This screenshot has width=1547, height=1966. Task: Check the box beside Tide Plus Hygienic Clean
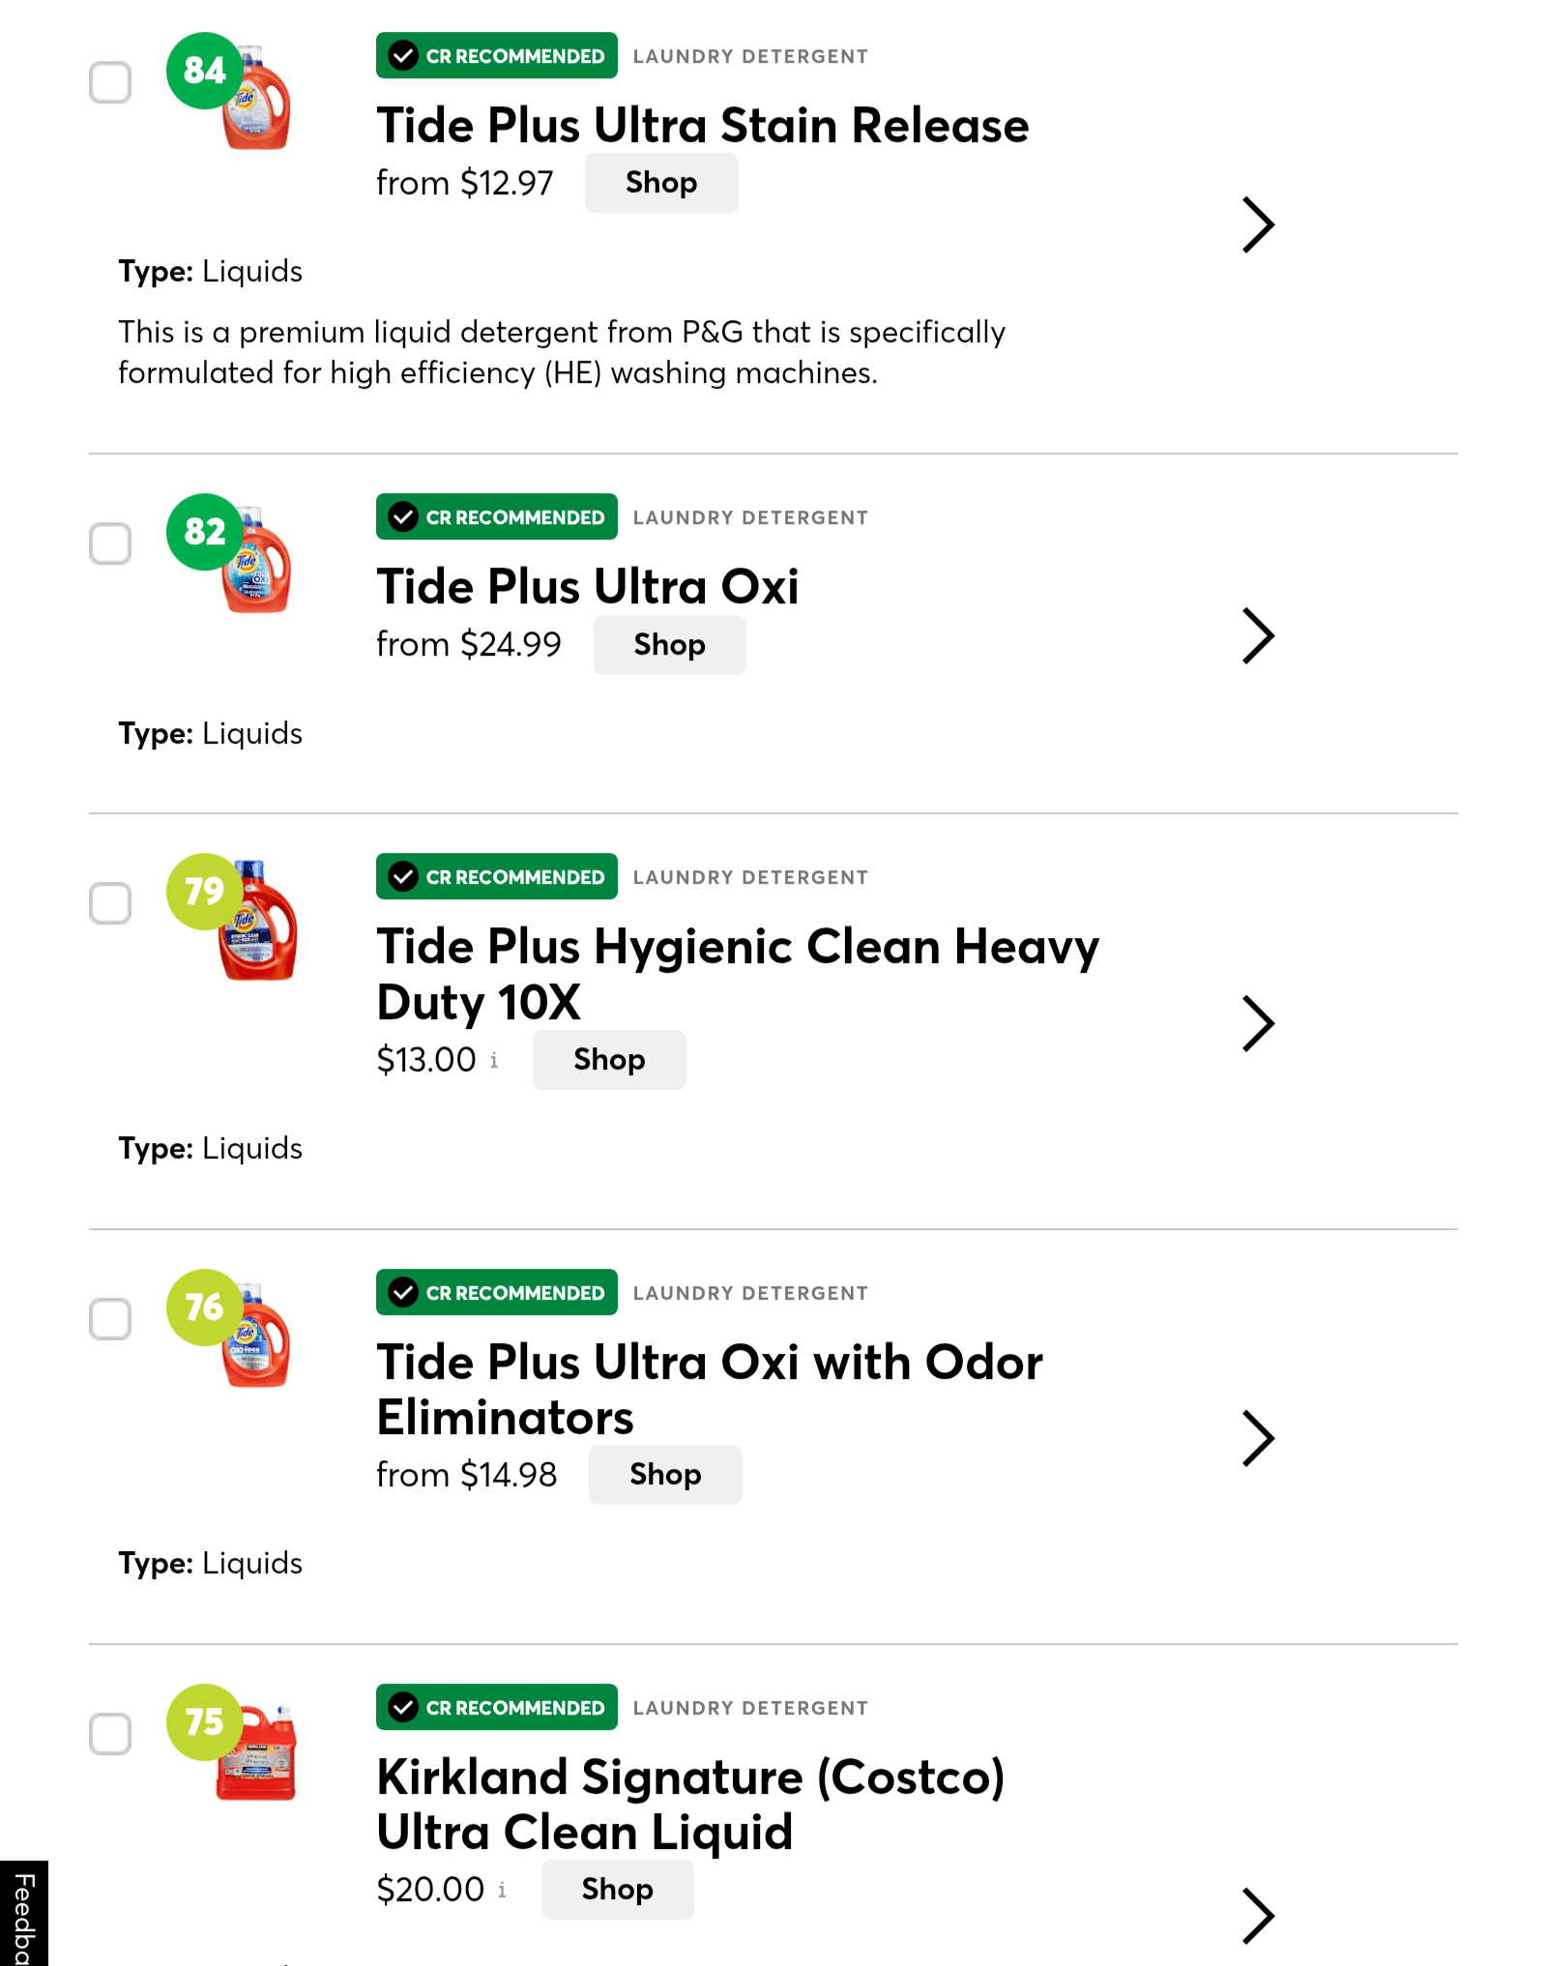pyautogui.click(x=110, y=903)
